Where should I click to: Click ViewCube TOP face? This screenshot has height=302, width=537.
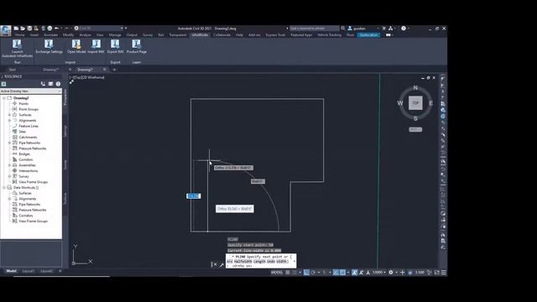415,102
